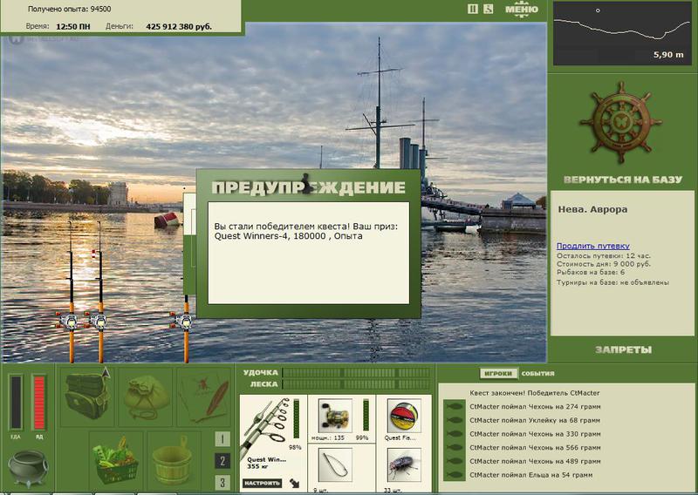Image resolution: width=698 pixels, height=495 pixels.
Task: Open the wooden bait bucket
Action: [173, 460]
